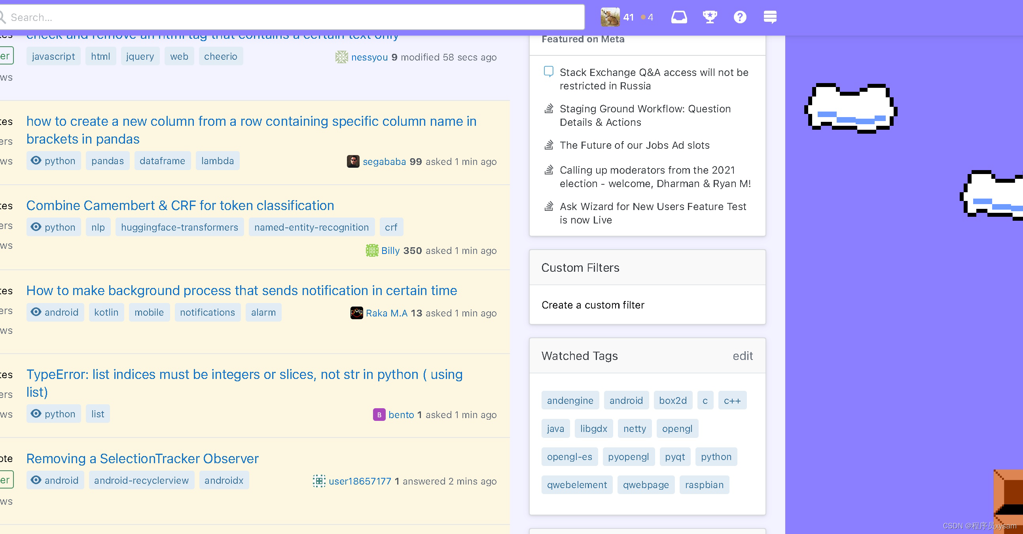This screenshot has width=1023, height=534.
Task: Open the question about Camembert and CRF token classification
Action: click(x=180, y=205)
